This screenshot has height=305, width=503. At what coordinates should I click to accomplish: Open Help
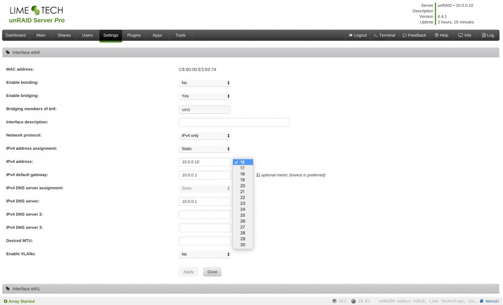[x=442, y=35]
